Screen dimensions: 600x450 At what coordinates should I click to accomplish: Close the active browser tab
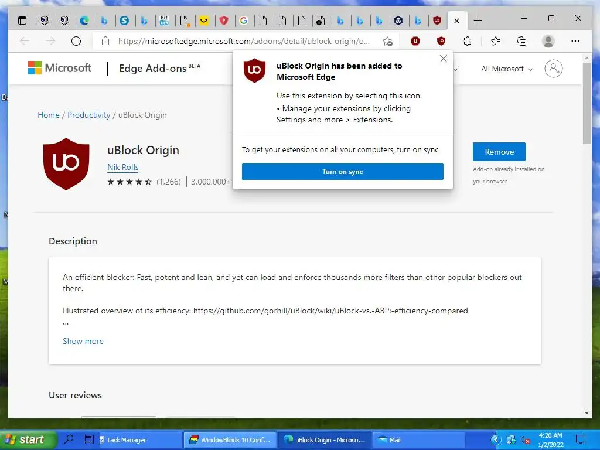(456, 21)
